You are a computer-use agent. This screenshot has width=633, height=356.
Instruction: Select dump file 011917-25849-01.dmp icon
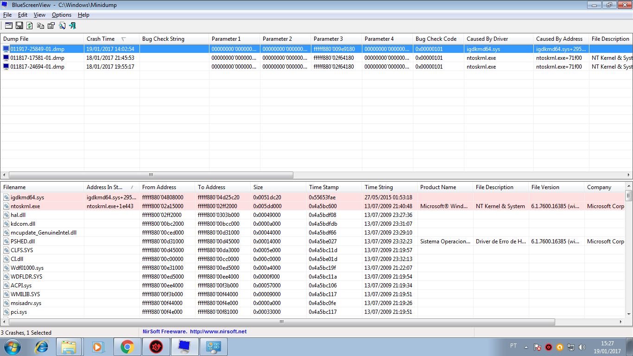tap(6, 49)
